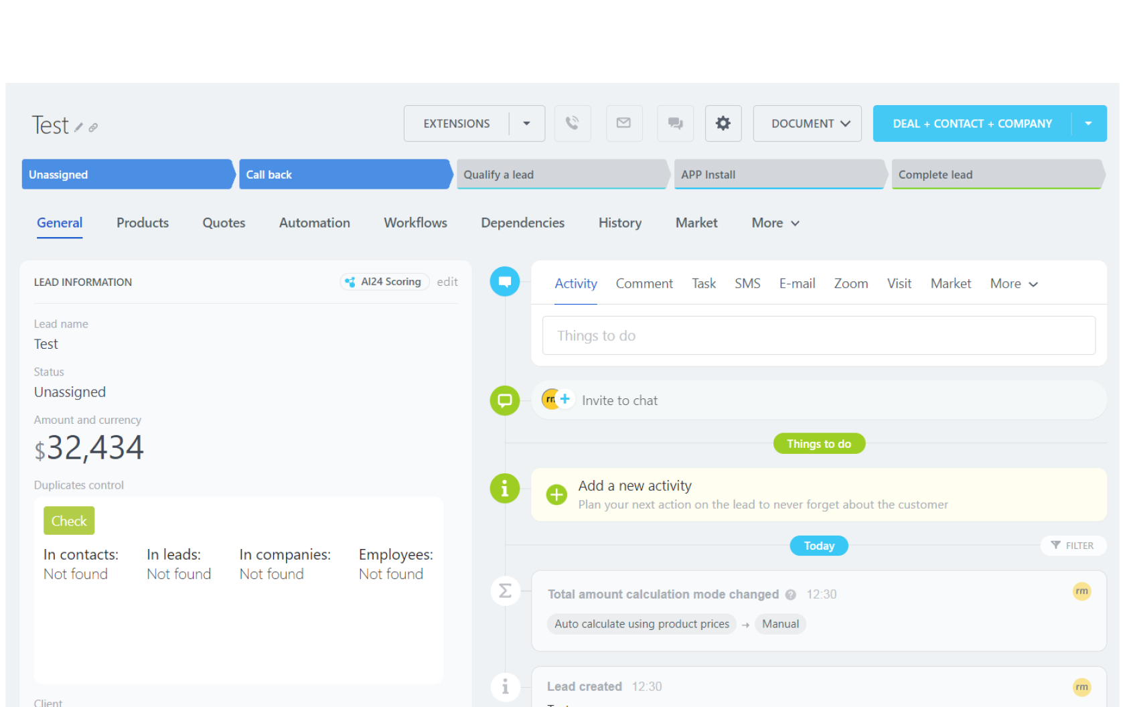Click Auto calculate using product prices chip
The width and height of the screenshot is (1123, 707).
[x=642, y=624]
